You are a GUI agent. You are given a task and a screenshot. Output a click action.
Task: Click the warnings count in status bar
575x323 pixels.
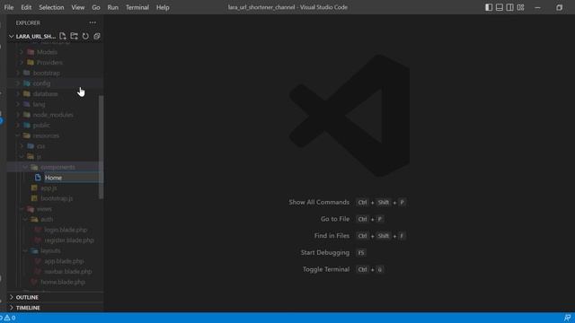(10, 318)
